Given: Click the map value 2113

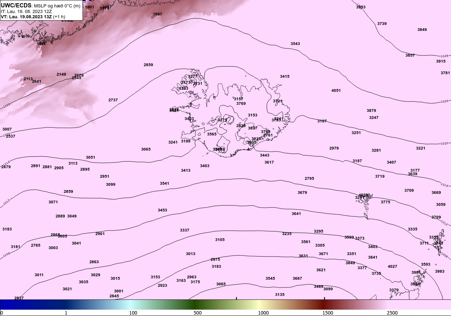Looking at the screenshot, I should pos(28,79).
